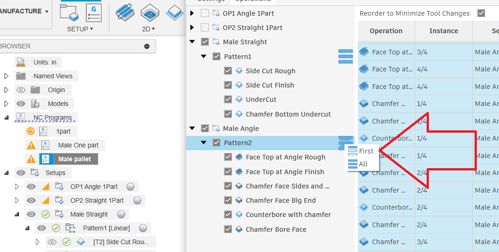Click the NC Program G-code toolbar icon

tap(94, 13)
